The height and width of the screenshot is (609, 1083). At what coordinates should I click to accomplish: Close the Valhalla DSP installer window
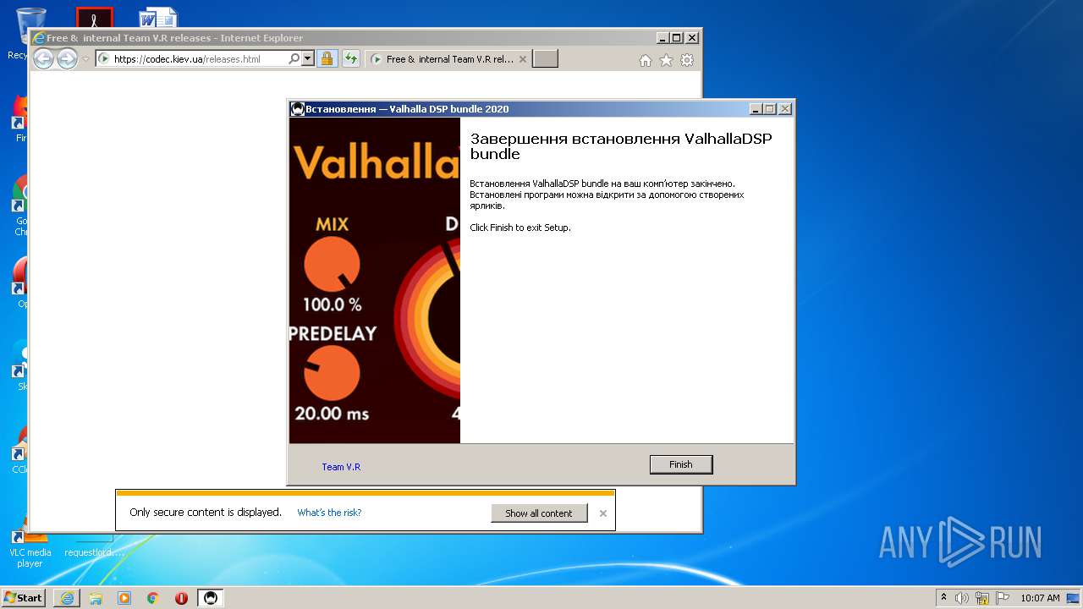coord(785,109)
